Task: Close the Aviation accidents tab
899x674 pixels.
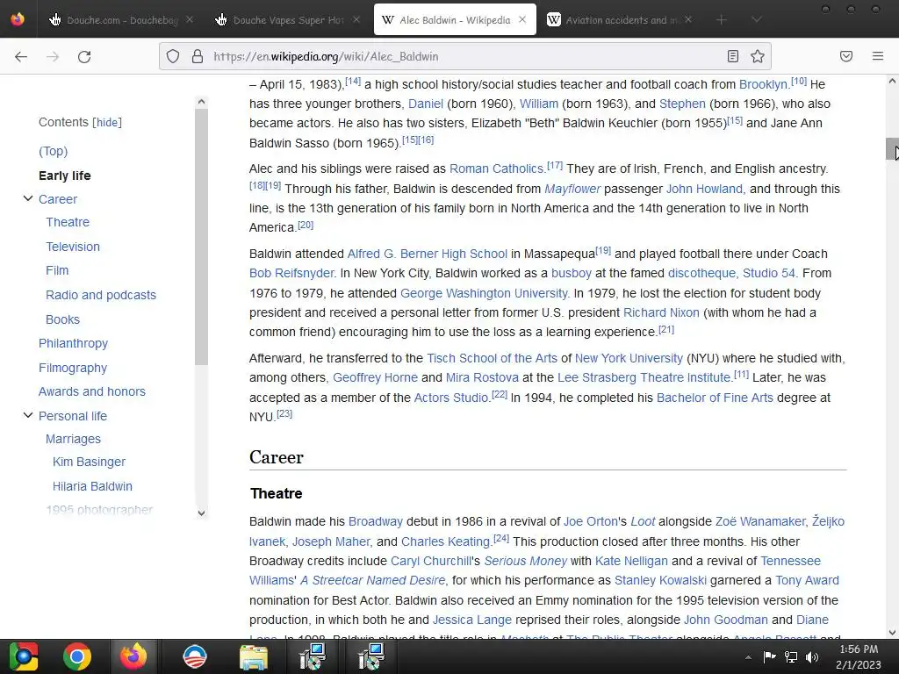Action: point(688,19)
